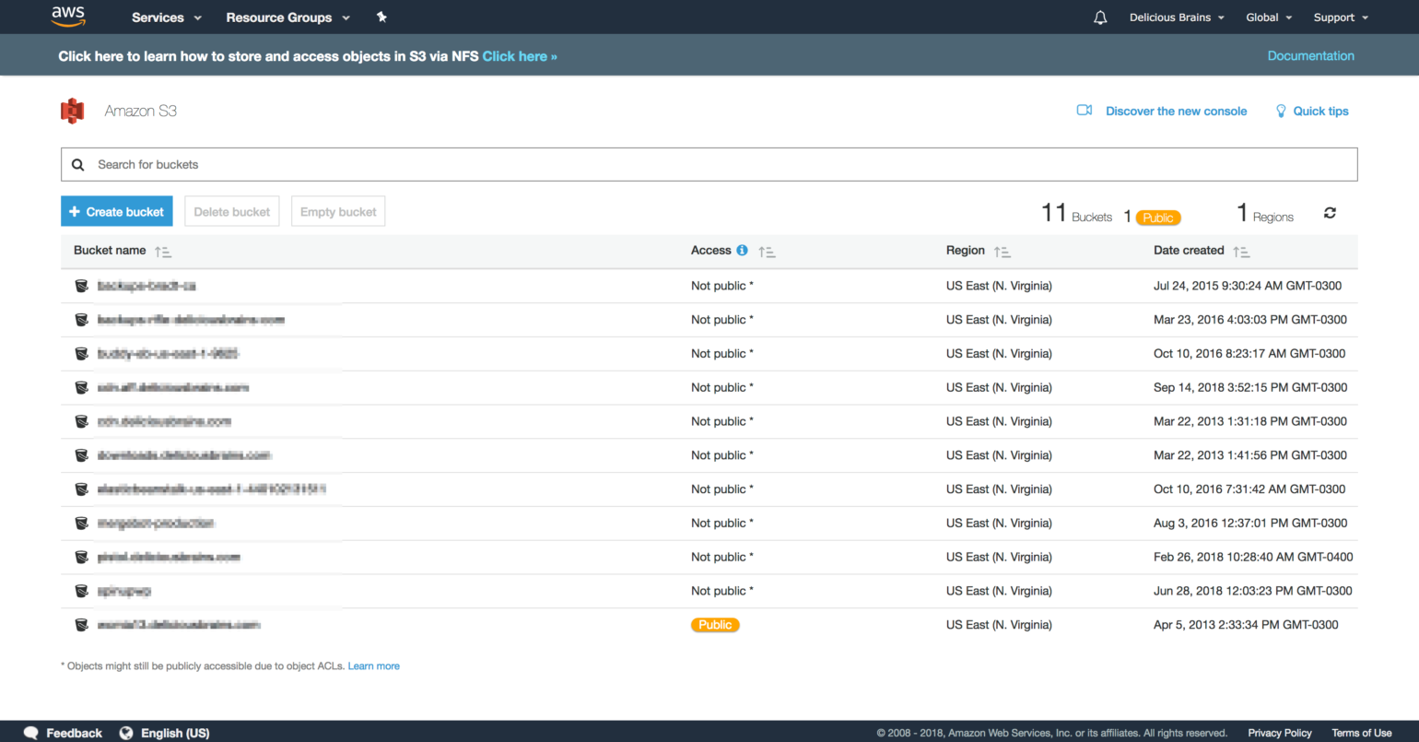Sort buckets by Region using sort icon

click(1003, 252)
